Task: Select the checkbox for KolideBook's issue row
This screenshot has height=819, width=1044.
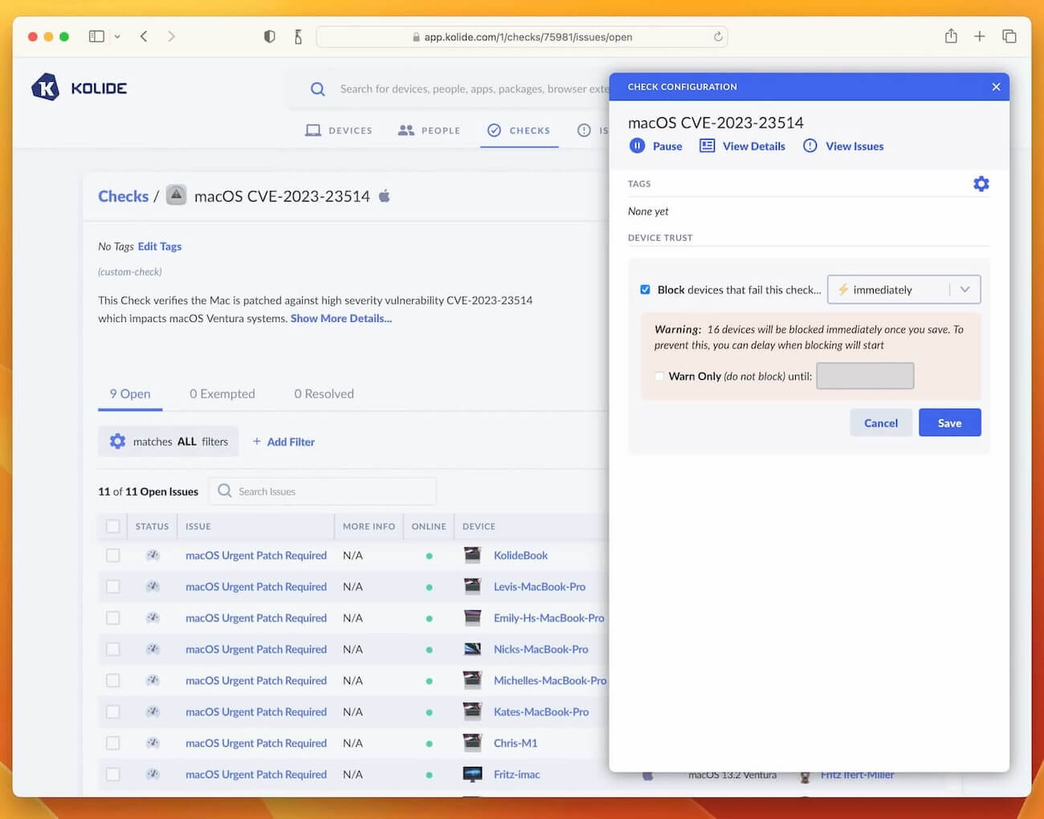Action: coord(112,555)
